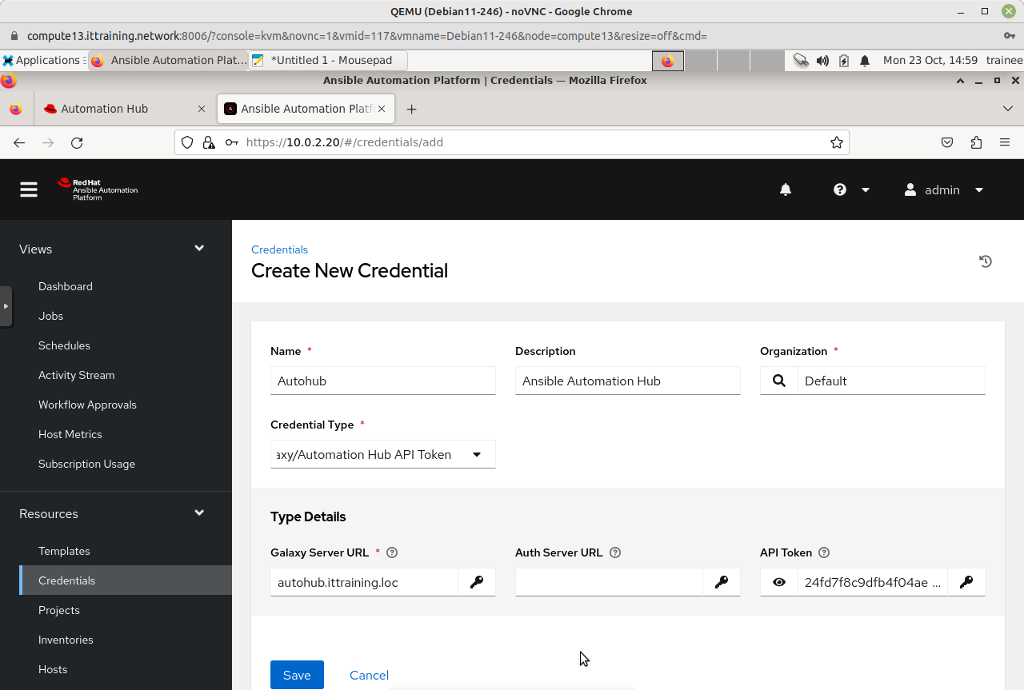
Task: Click the Cancel link
Action: (x=369, y=675)
